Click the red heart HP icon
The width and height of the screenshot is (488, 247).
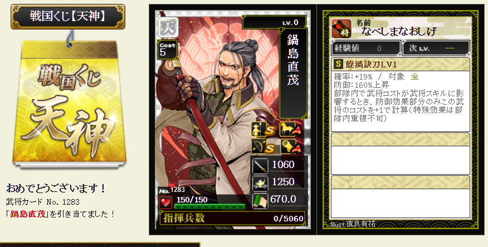[165, 202]
